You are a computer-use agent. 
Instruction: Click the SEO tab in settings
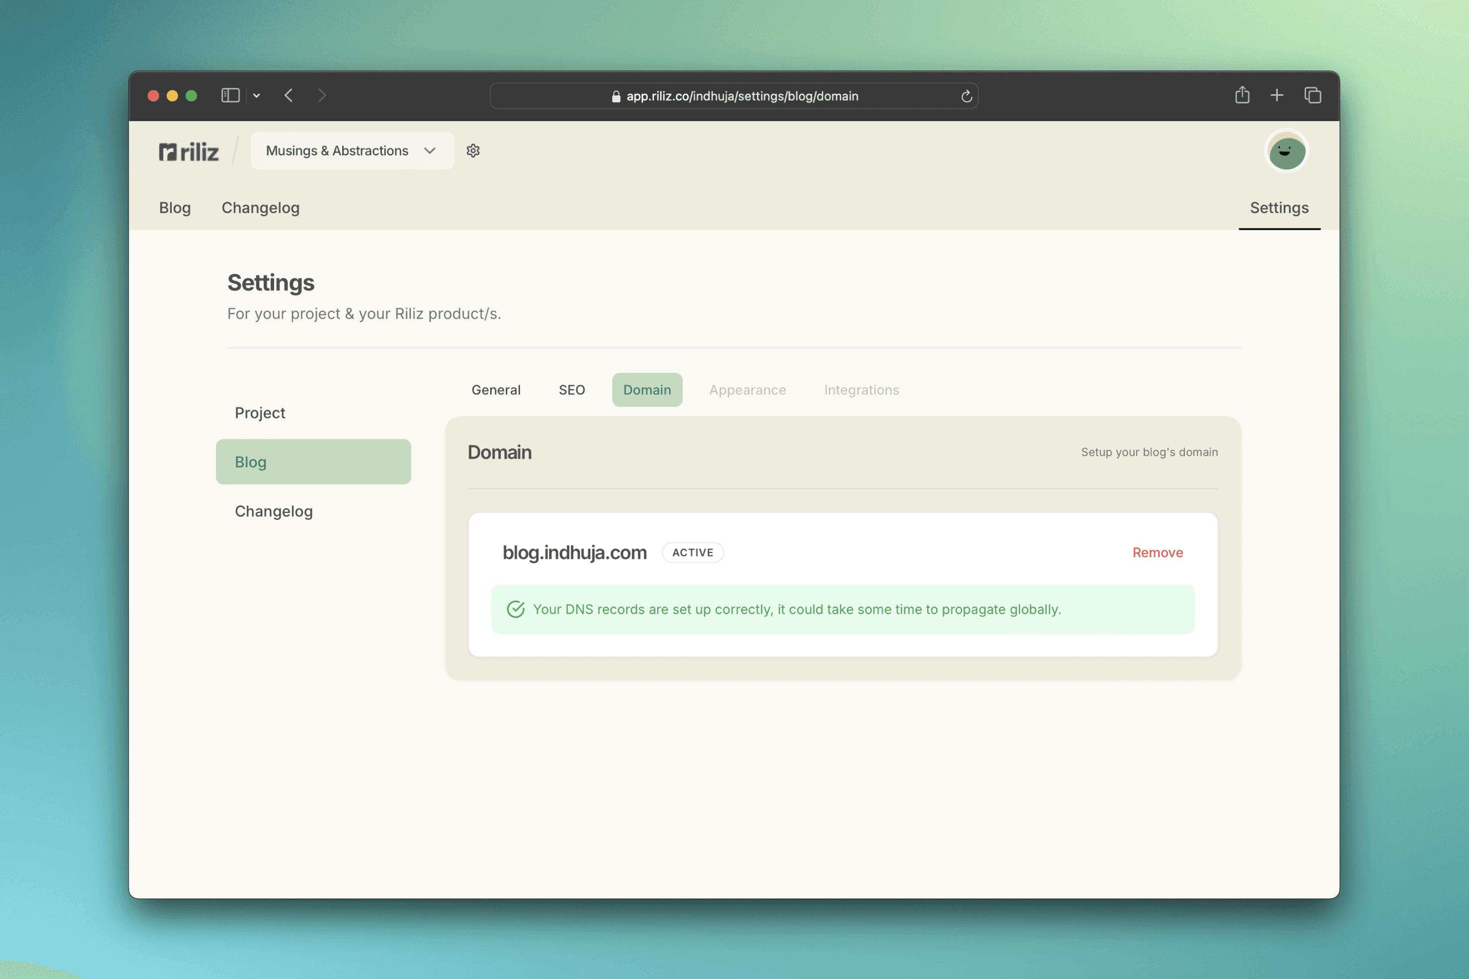coord(572,389)
